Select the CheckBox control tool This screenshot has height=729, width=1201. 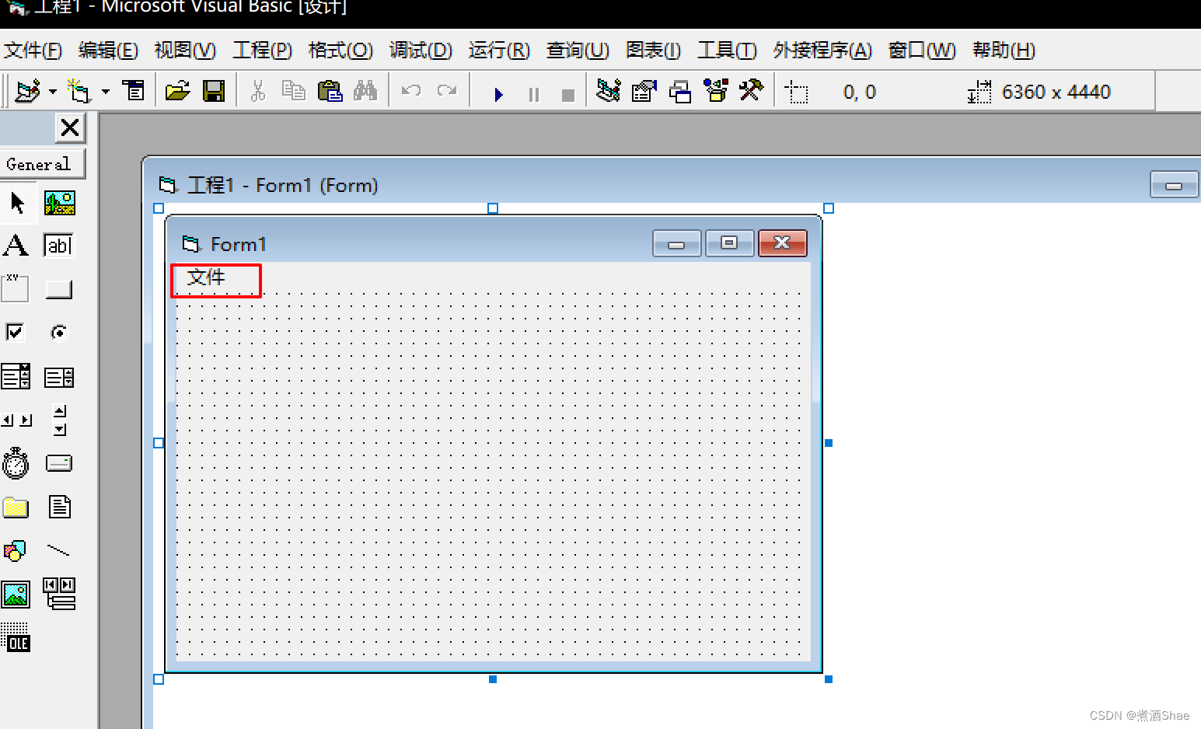[x=15, y=333]
